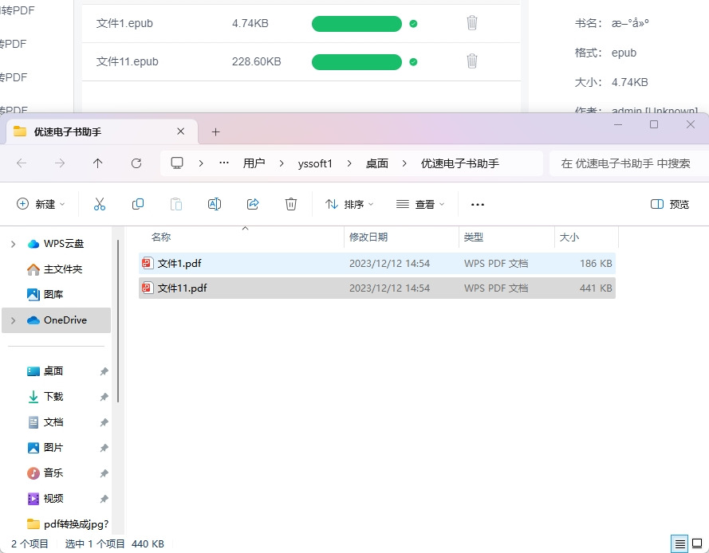Click the Copy icon in the toolbar

[137, 204]
